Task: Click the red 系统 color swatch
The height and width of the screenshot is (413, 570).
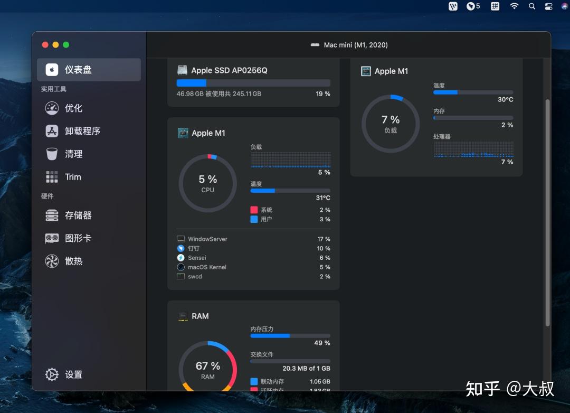Action: [254, 210]
